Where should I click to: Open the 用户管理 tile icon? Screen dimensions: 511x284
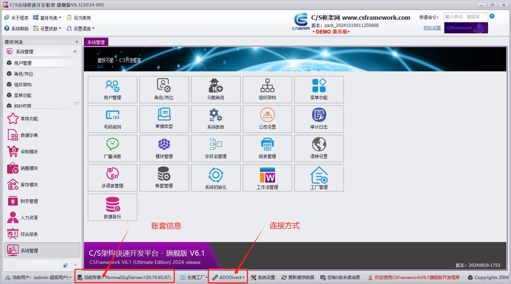click(x=112, y=86)
